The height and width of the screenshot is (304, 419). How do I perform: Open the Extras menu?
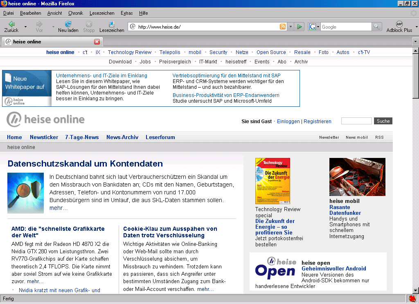[127, 13]
